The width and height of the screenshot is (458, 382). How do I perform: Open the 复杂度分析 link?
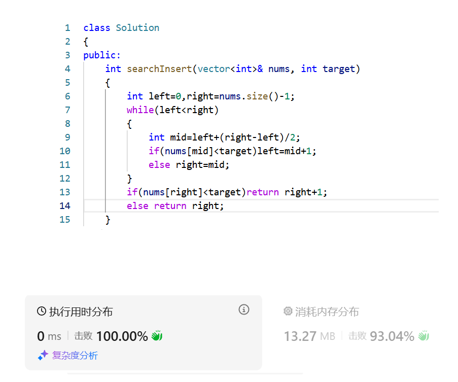coord(75,356)
